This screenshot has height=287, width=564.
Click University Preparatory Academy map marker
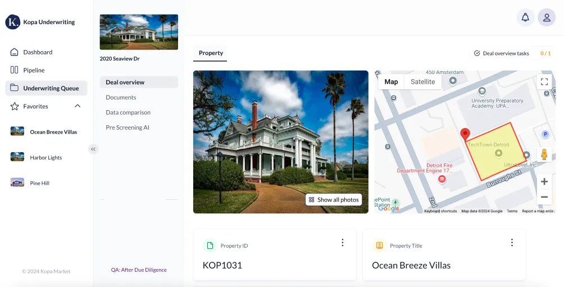[482, 91]
